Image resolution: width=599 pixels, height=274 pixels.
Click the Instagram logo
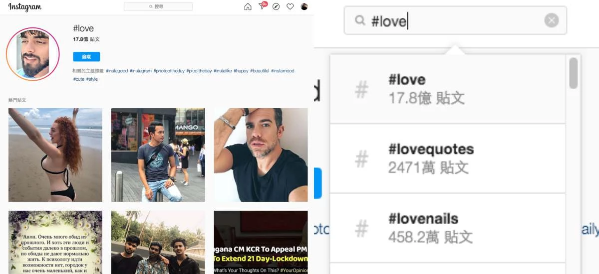25,7
